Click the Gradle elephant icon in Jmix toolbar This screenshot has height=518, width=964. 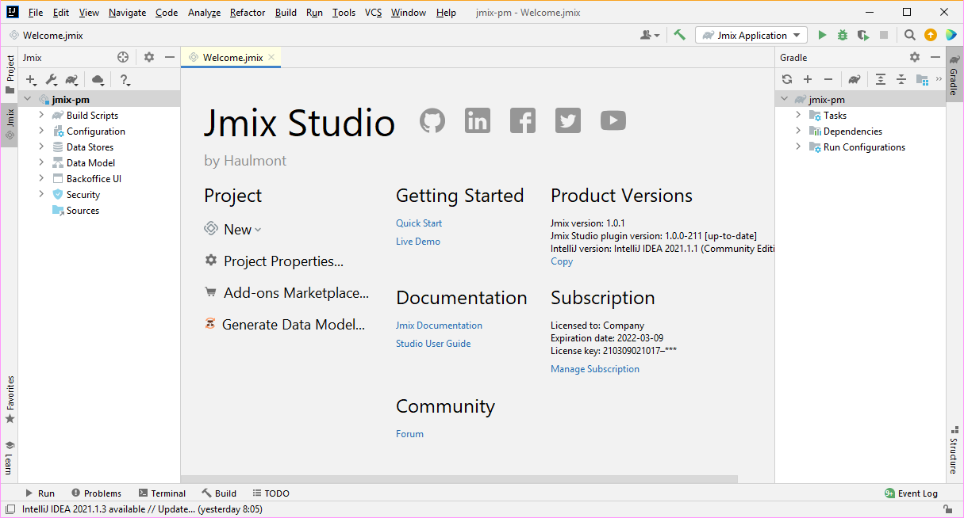(x=71, y=80)
